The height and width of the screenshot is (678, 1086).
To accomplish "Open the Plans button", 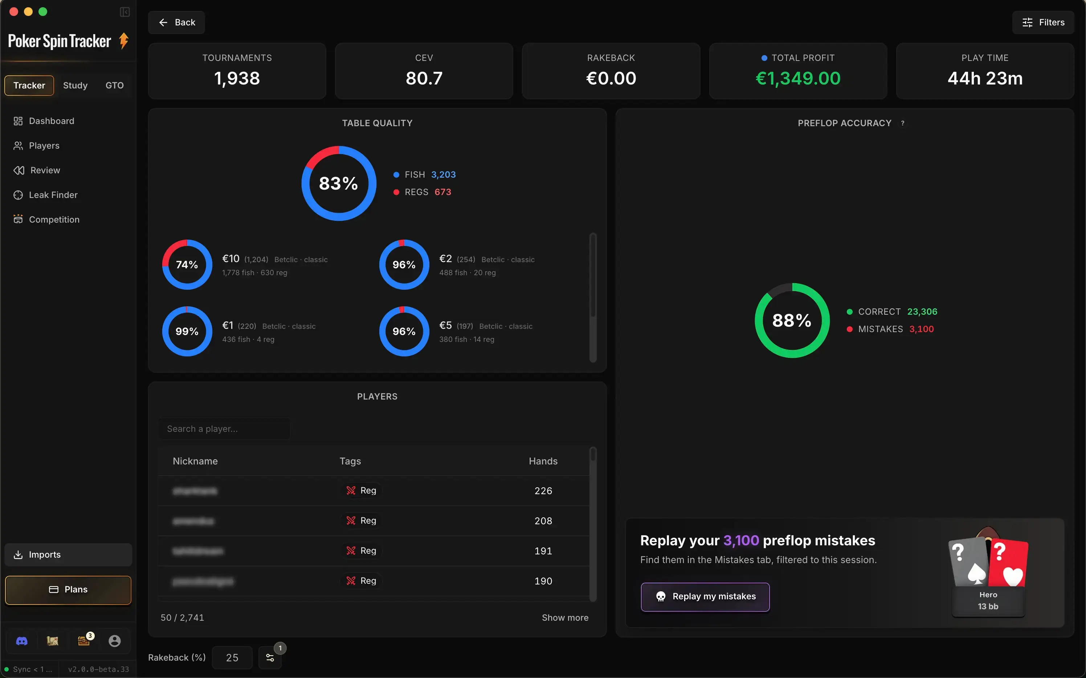I will tap(68, 590).
